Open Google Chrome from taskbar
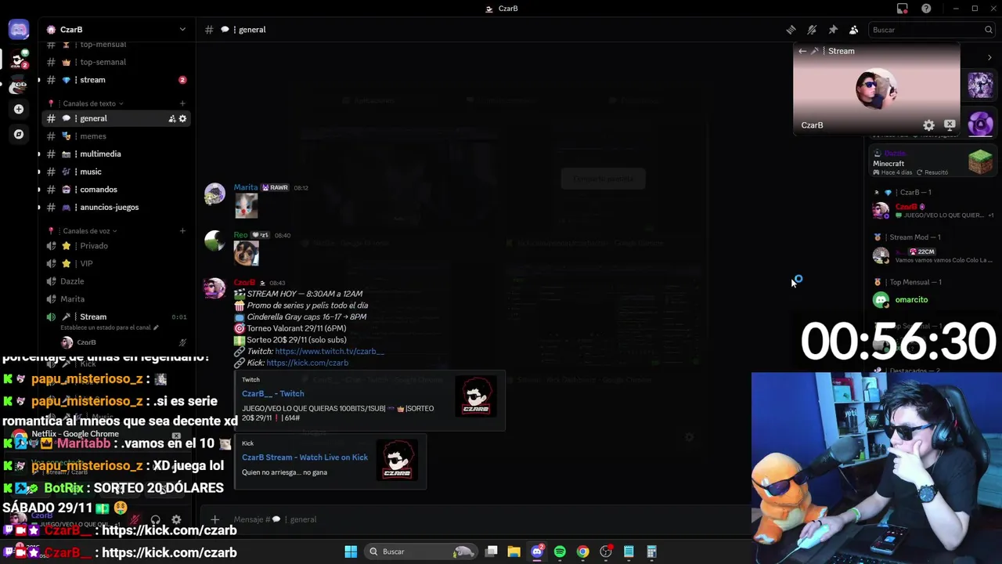The width and height of the screenshot is (1002, 564). point(582,551)
